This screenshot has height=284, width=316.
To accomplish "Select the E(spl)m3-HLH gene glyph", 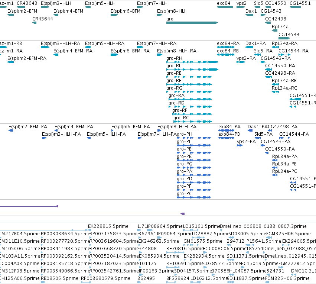I will point(45,7).
